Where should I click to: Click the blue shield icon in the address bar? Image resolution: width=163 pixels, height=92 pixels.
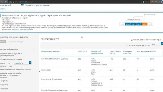[x=143, y=2]
